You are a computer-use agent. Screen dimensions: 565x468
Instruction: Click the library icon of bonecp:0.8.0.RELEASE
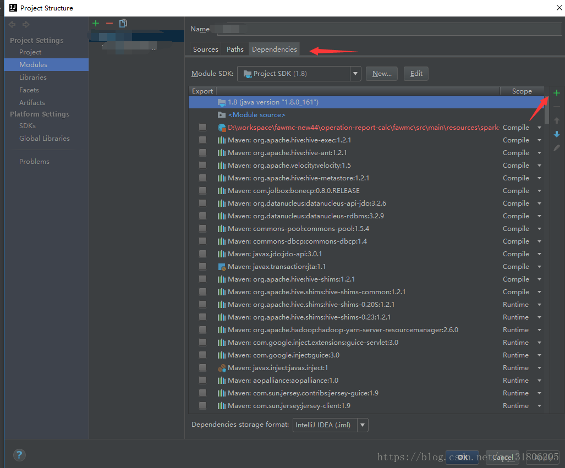coord(222,191)
